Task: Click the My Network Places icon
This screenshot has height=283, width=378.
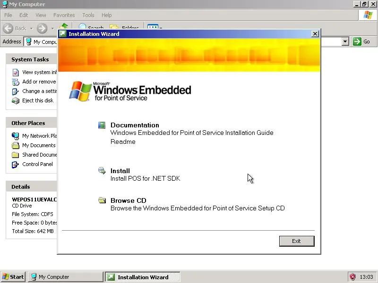Action: [15, 136]
